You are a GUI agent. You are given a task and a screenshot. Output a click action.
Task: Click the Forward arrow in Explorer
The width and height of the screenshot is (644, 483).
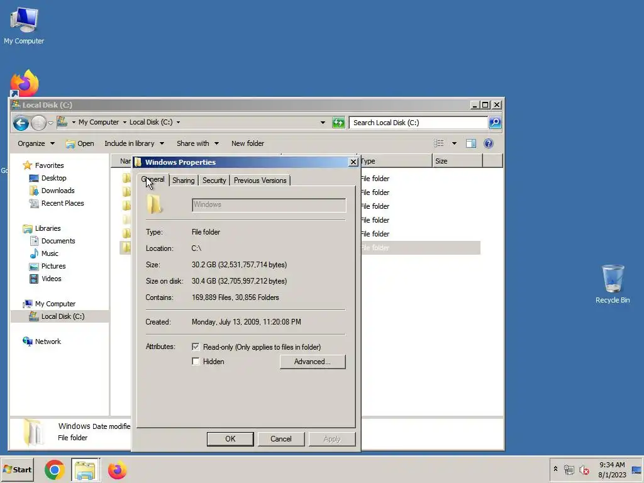[38, 123]
